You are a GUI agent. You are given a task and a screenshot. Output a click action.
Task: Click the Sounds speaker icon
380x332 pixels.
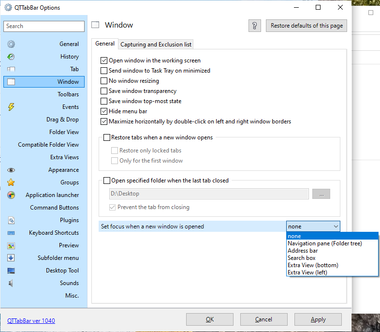point(11,283)
